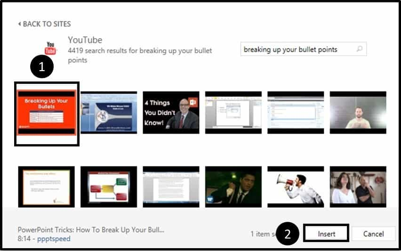The image size is (401, 251).
Task: Select the PowerPoint dialog screenshot thumbnail
Action: (x=233, y=113)
